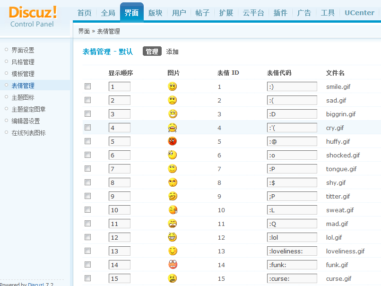
Task: Click the code field containing :lol
Action: (292, 237)
